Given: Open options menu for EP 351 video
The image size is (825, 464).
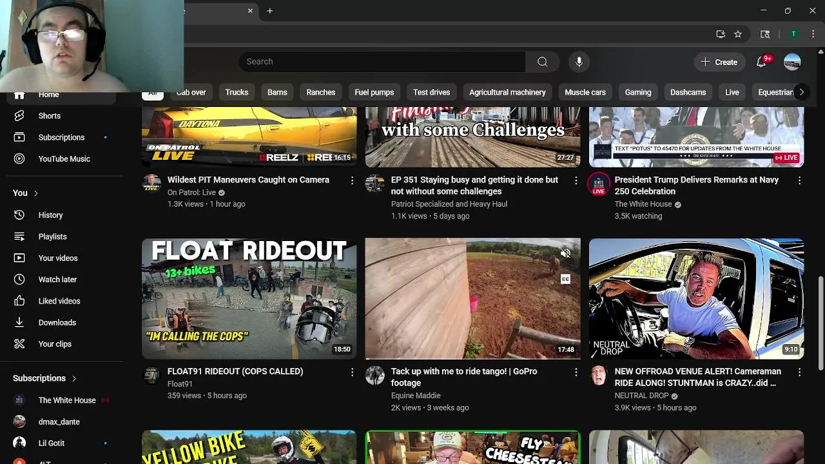Looking at the screenshot, I should tap(576, 181).
